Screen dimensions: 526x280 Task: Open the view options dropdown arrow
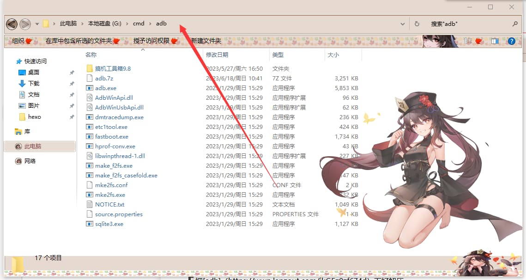(479, 41)
